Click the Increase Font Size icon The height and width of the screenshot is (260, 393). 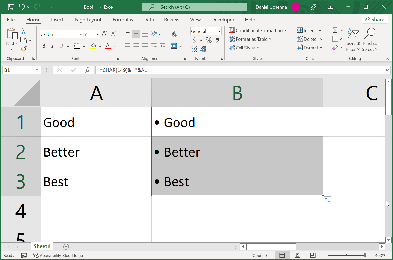(x=105, y=33)
